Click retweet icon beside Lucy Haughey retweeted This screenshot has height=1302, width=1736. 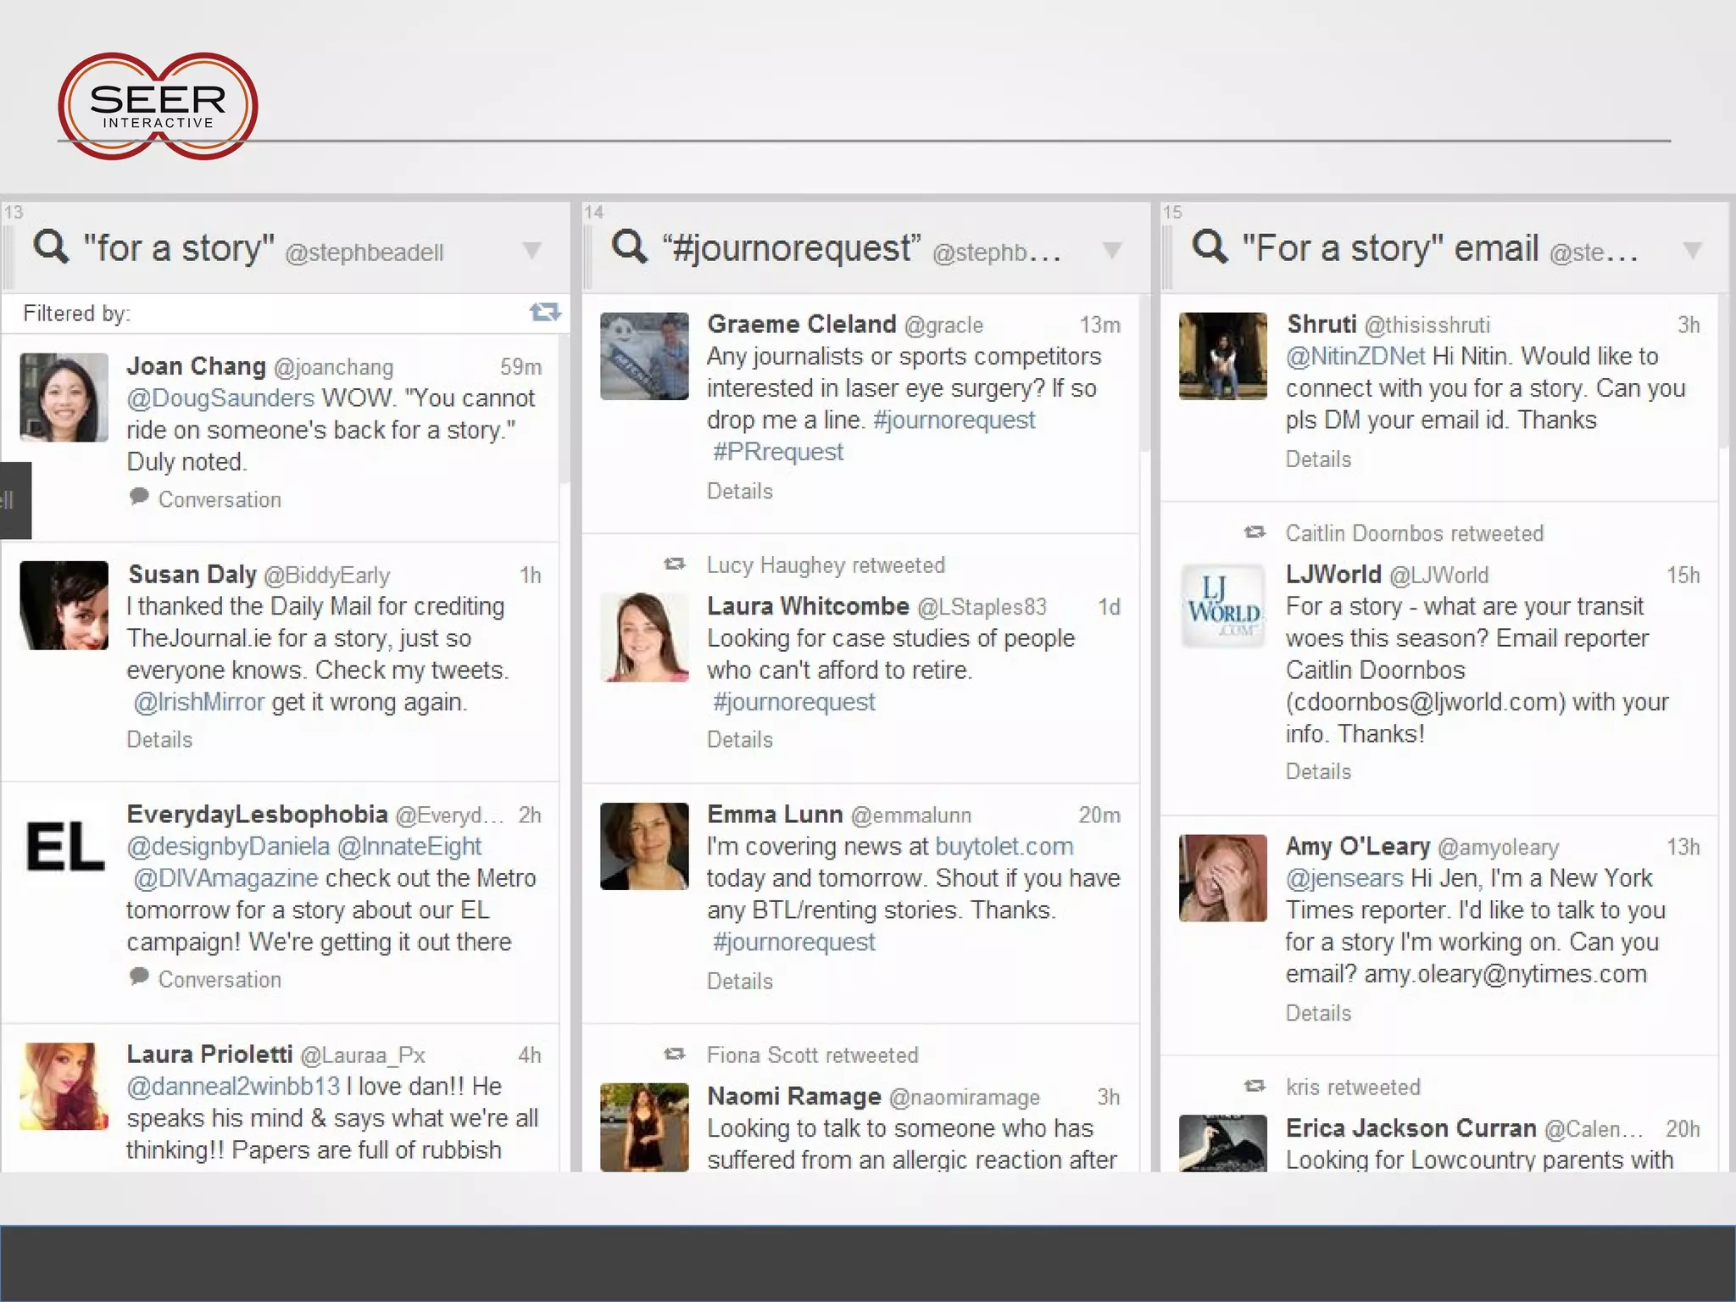click(x=675, y=565)
